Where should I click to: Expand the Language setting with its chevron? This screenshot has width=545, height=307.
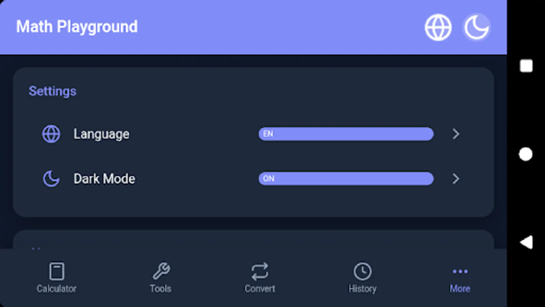click(456, 134)
